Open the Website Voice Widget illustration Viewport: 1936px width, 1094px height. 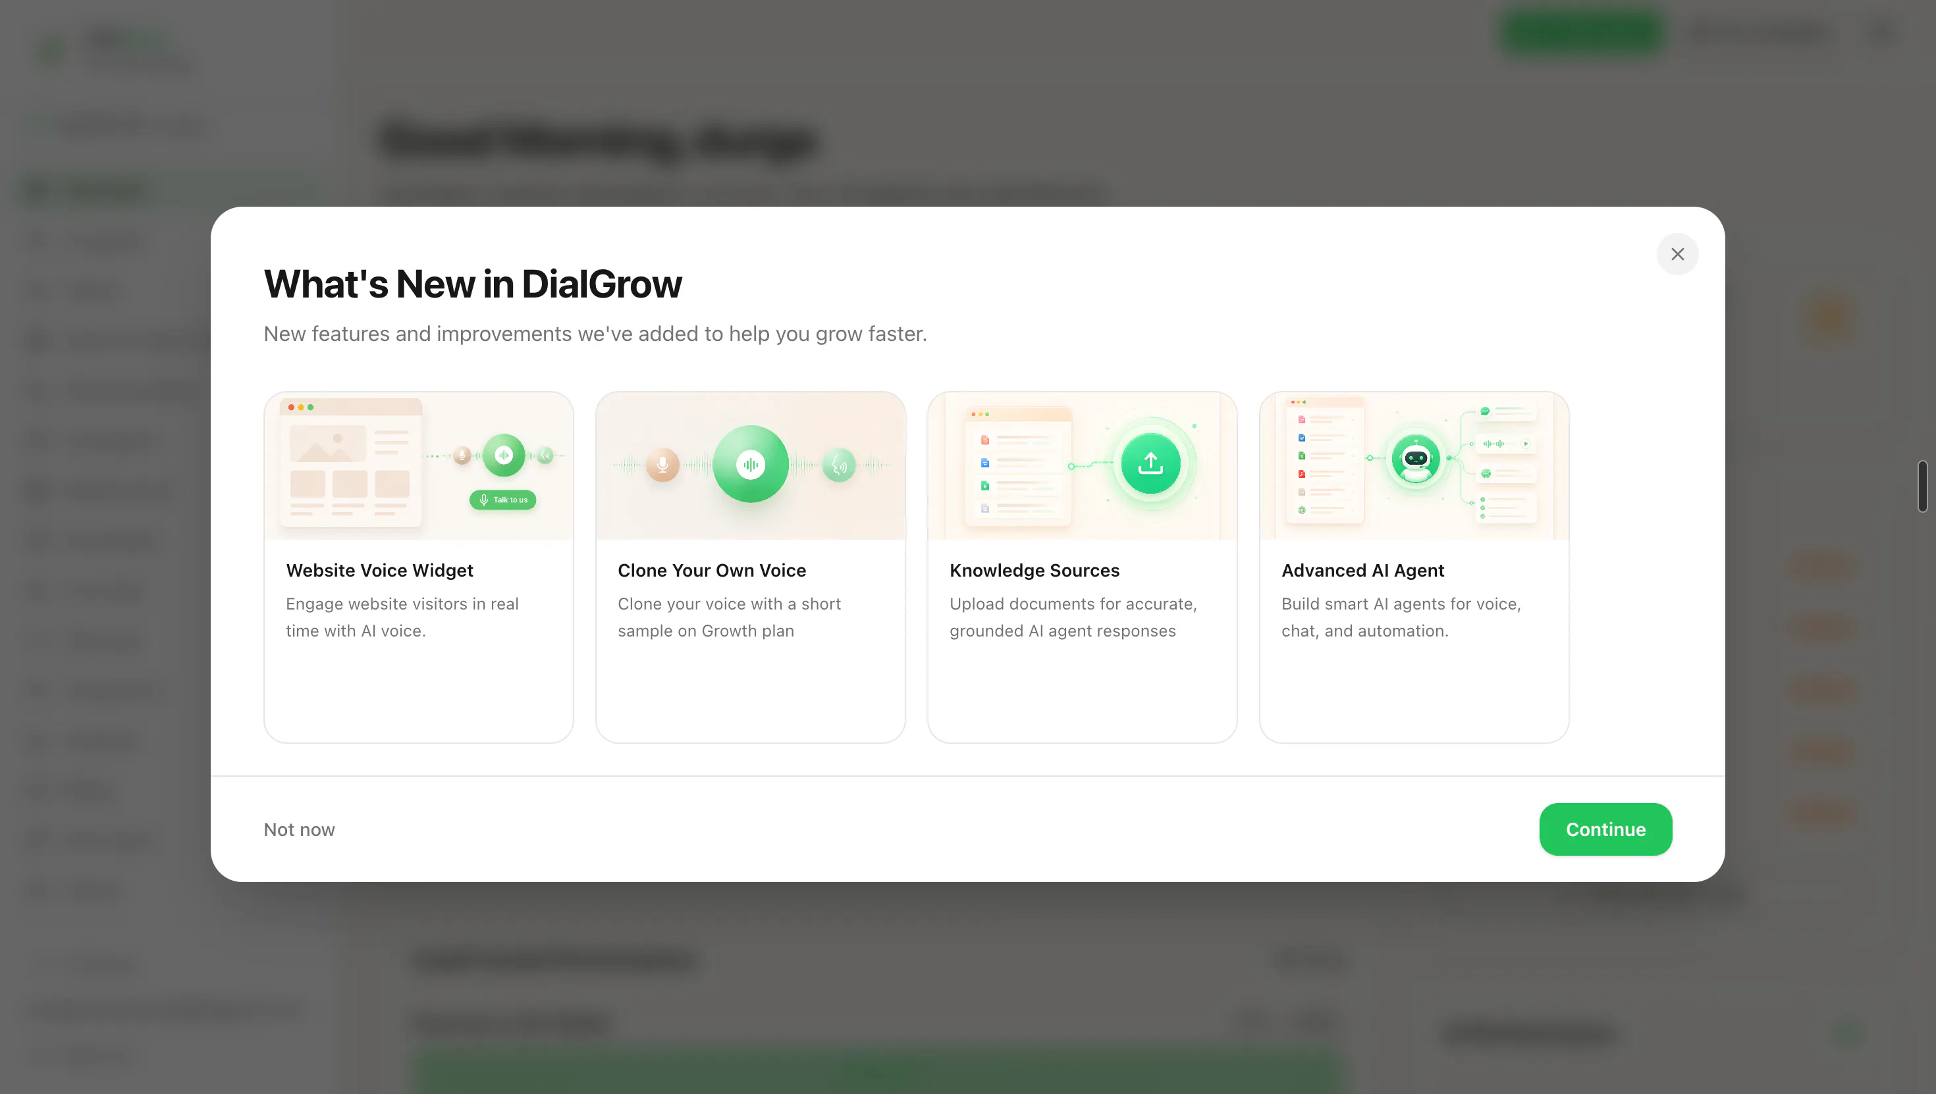pos(419,465)
